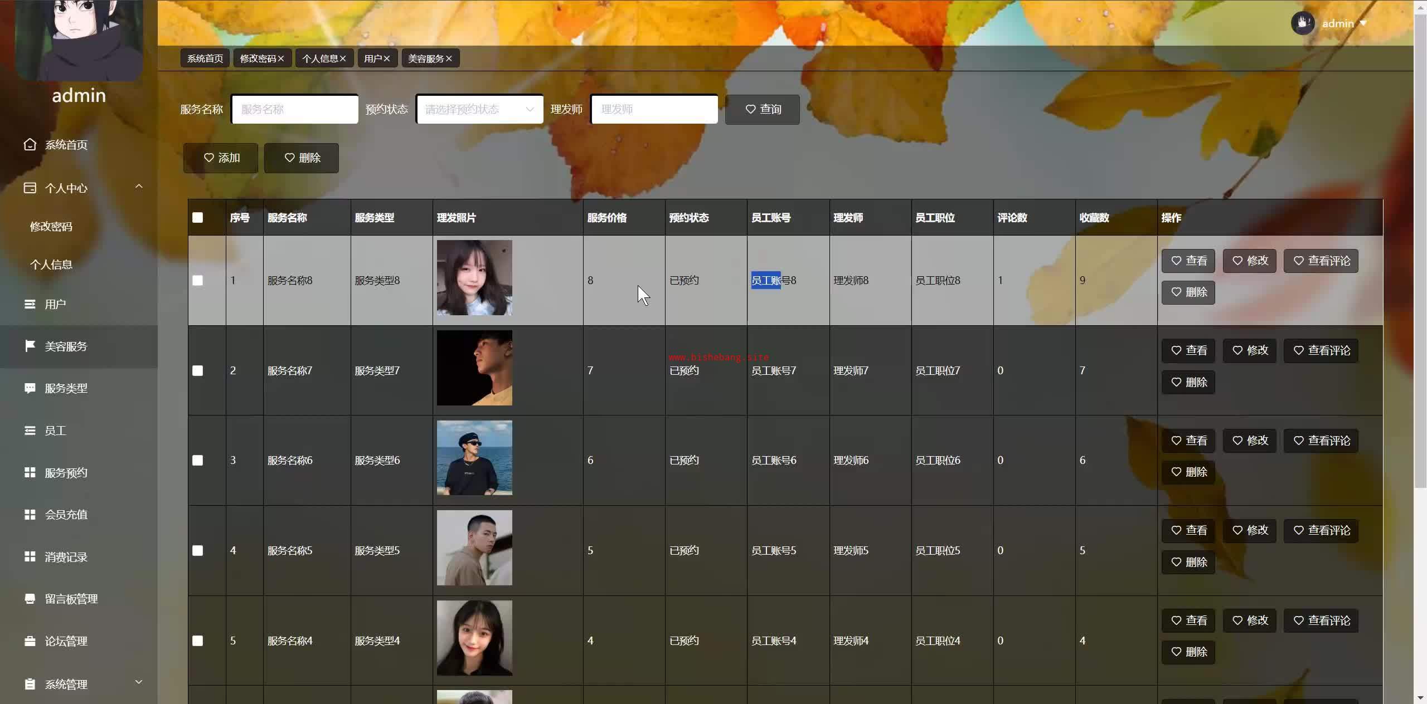Toggle the select-all checkbox in table header

coord(198,218)
